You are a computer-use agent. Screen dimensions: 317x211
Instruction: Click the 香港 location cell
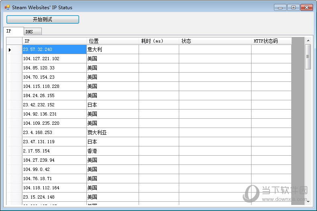click(x=112, y=151)
